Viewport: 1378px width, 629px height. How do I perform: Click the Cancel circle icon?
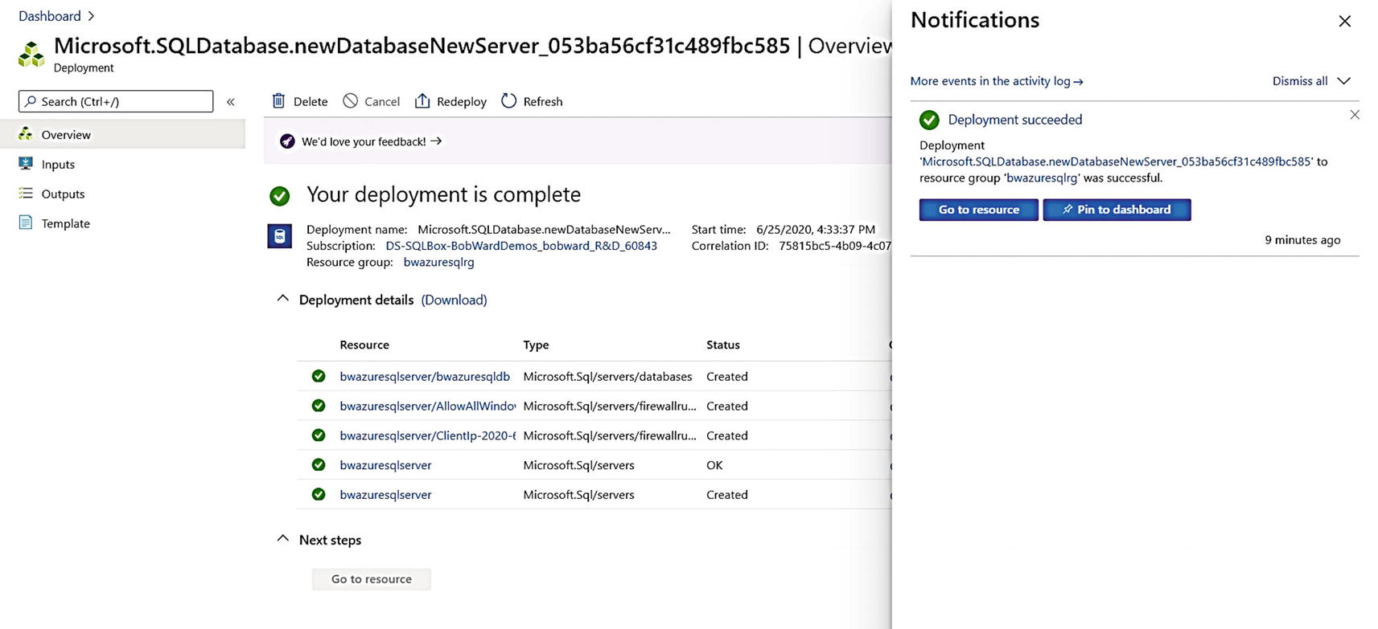350,101
